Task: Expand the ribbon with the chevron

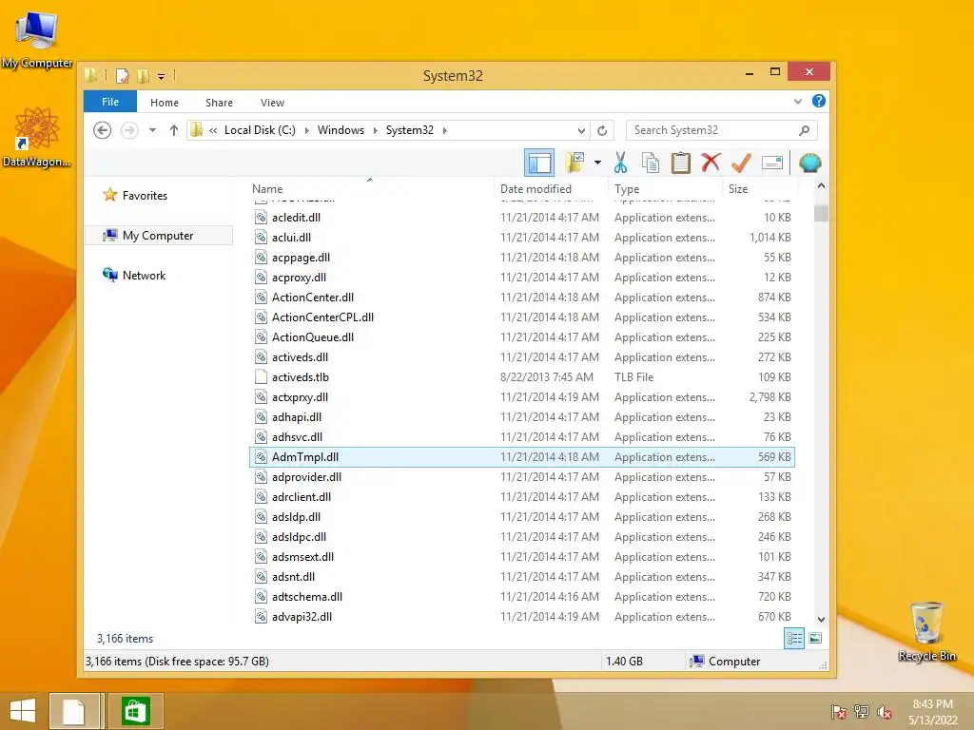Action: pyautogui.click(x=798, y=101)
